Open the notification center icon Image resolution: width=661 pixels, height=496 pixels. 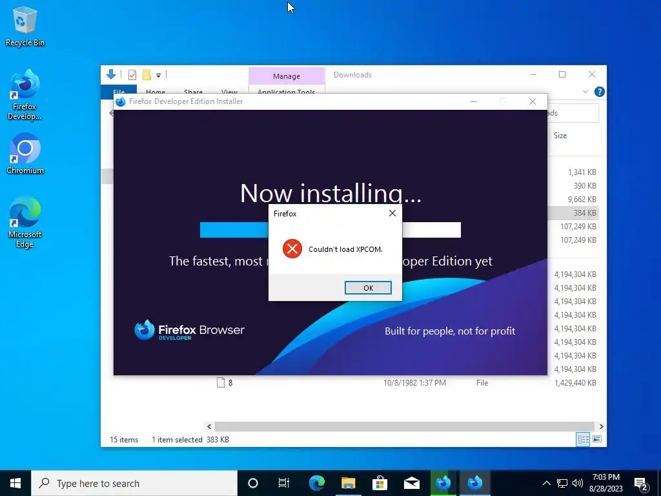641,484
